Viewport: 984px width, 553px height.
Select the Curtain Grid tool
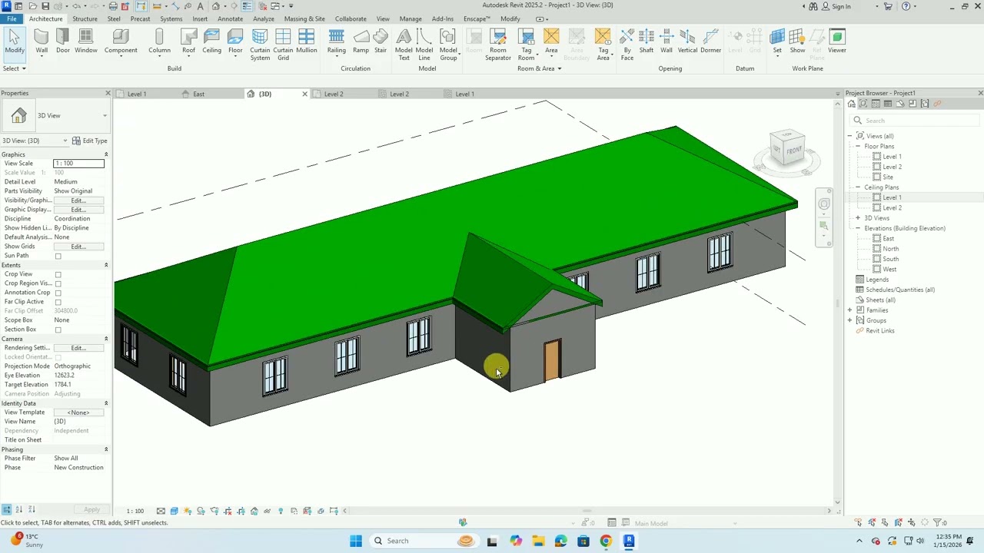[x=283, y=45]
